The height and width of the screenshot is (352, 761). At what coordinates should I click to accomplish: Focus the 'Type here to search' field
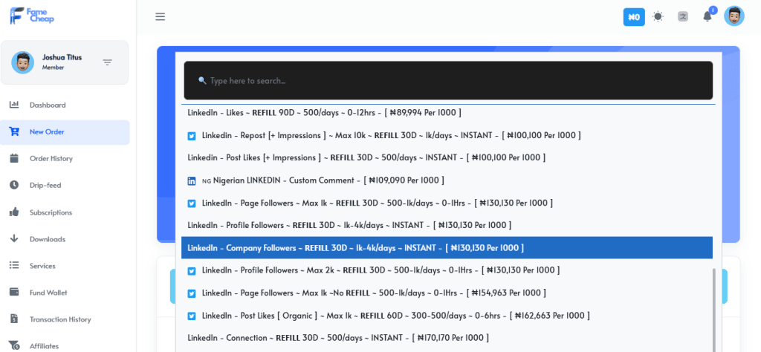448,80
